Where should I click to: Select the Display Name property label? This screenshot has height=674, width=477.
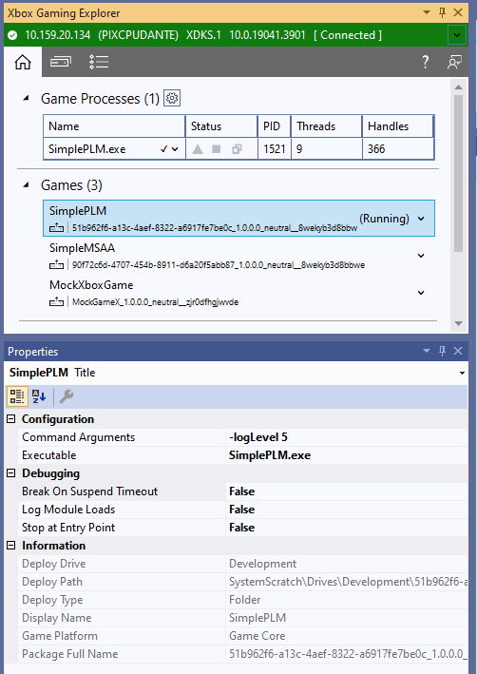click(x=57, y=618)
